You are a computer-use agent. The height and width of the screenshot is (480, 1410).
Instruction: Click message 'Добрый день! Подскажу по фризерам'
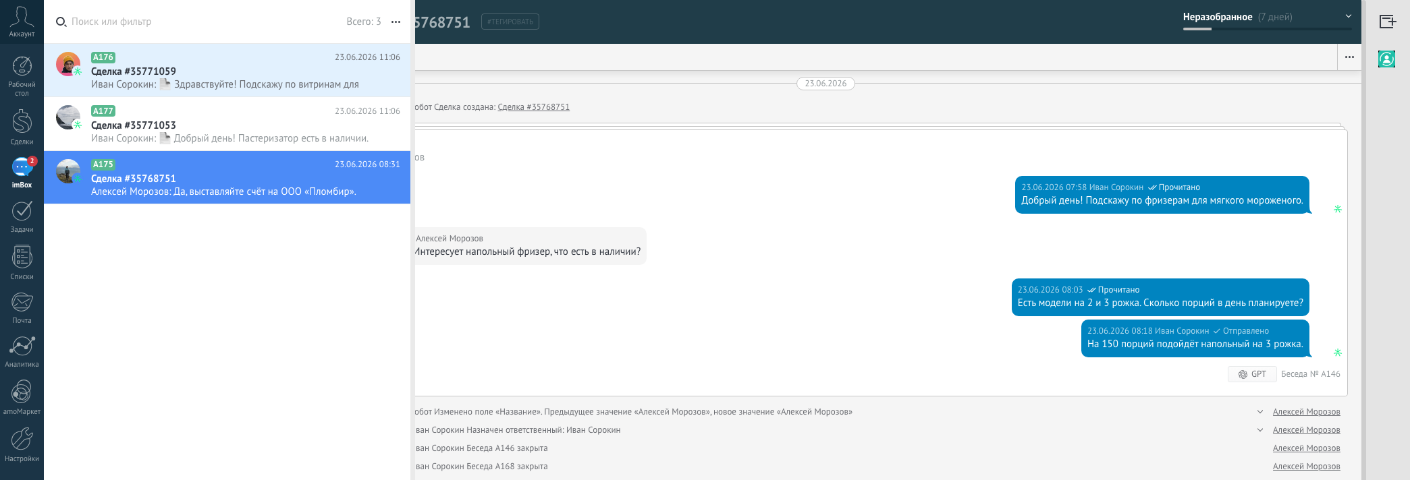click(1162, 195)
